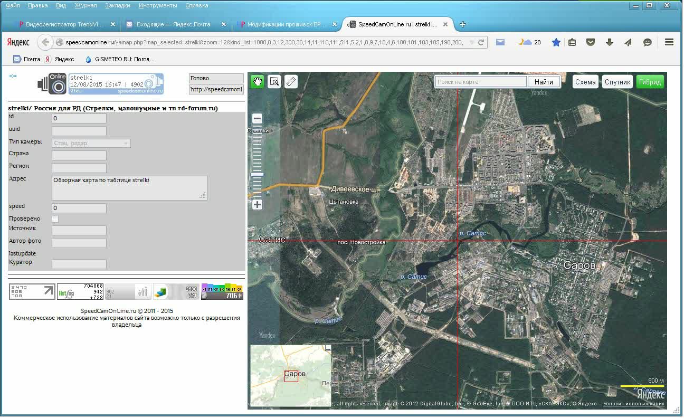Open the Закладки menu

pyautogui.click(x=117, y=5)
